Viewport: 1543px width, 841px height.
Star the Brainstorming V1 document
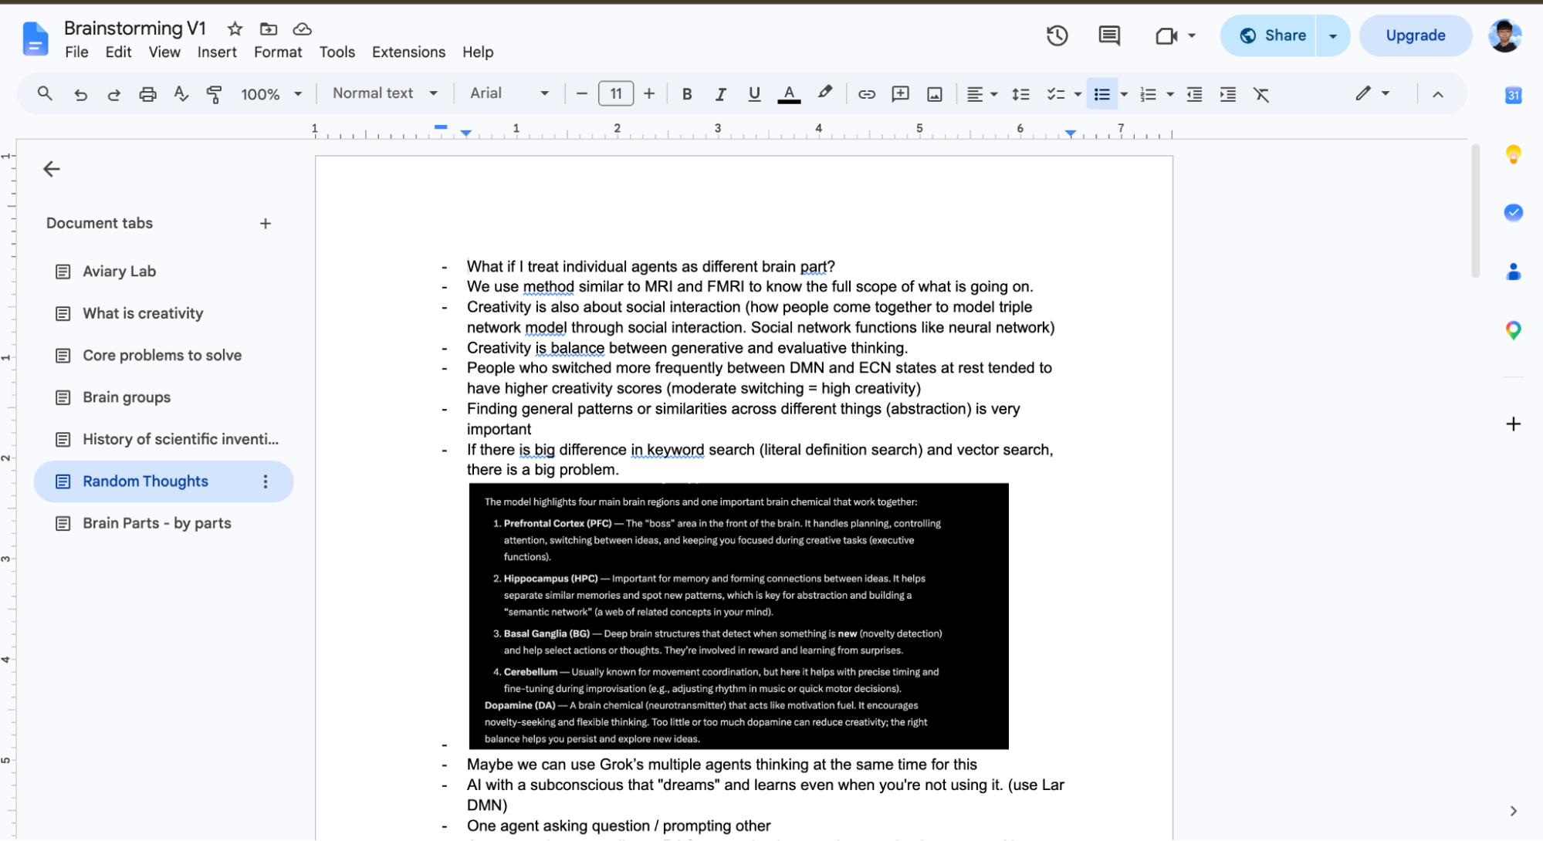[x=235, y=29]
